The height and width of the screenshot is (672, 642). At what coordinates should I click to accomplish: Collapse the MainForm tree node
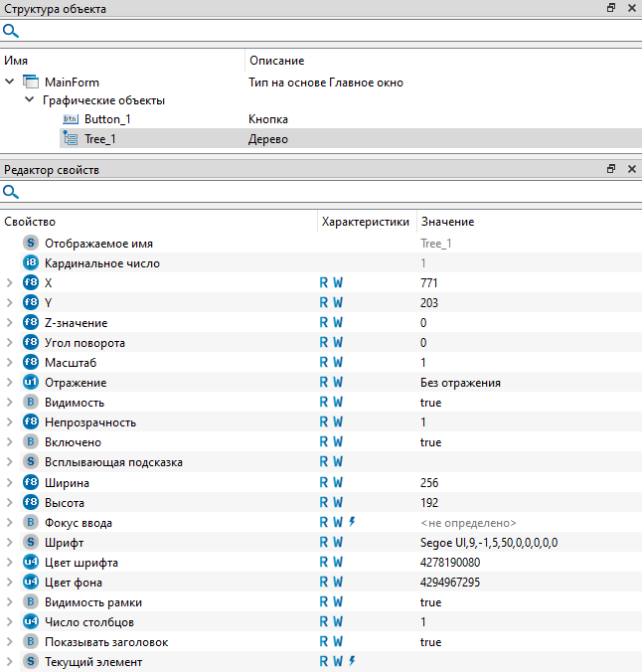pyautogui.click(x=10, y=82)
